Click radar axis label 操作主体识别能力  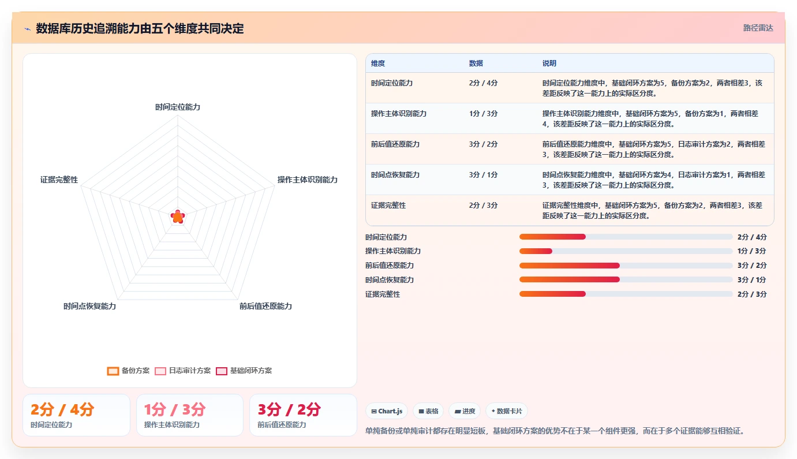coord(308,180)
